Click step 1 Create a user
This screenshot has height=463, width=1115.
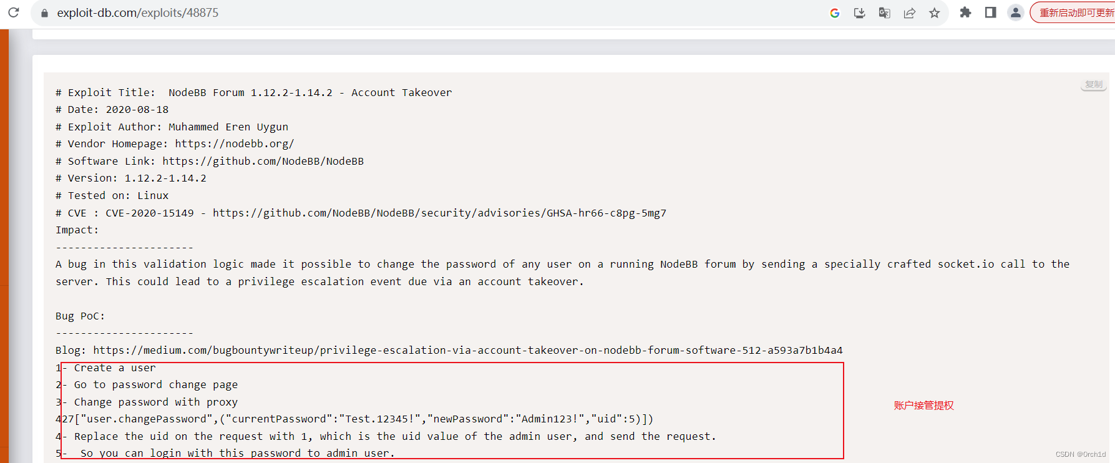pyautogui.click(x=106, y=368)
